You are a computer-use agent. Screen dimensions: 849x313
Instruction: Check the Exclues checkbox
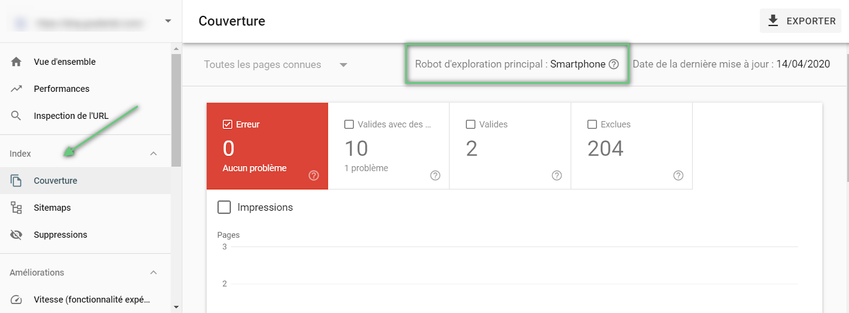pos(592,124)
